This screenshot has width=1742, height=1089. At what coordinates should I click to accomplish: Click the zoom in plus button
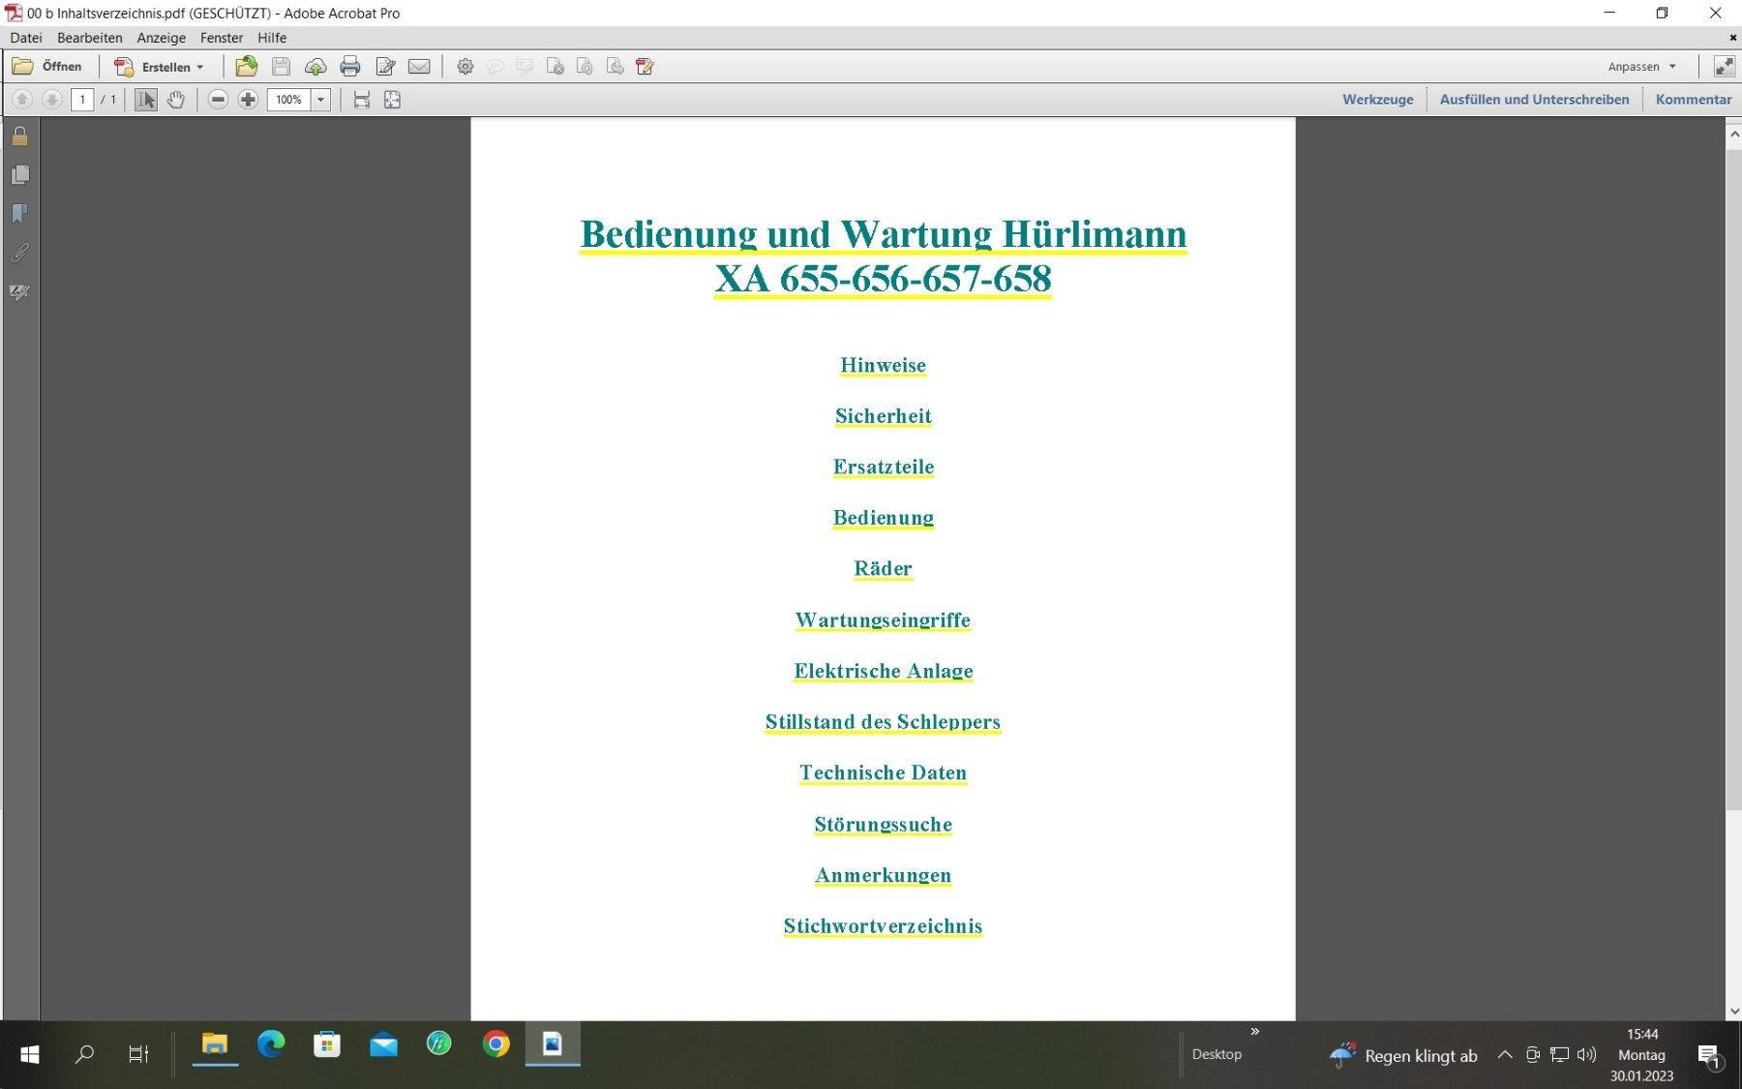tap(248, 100)
